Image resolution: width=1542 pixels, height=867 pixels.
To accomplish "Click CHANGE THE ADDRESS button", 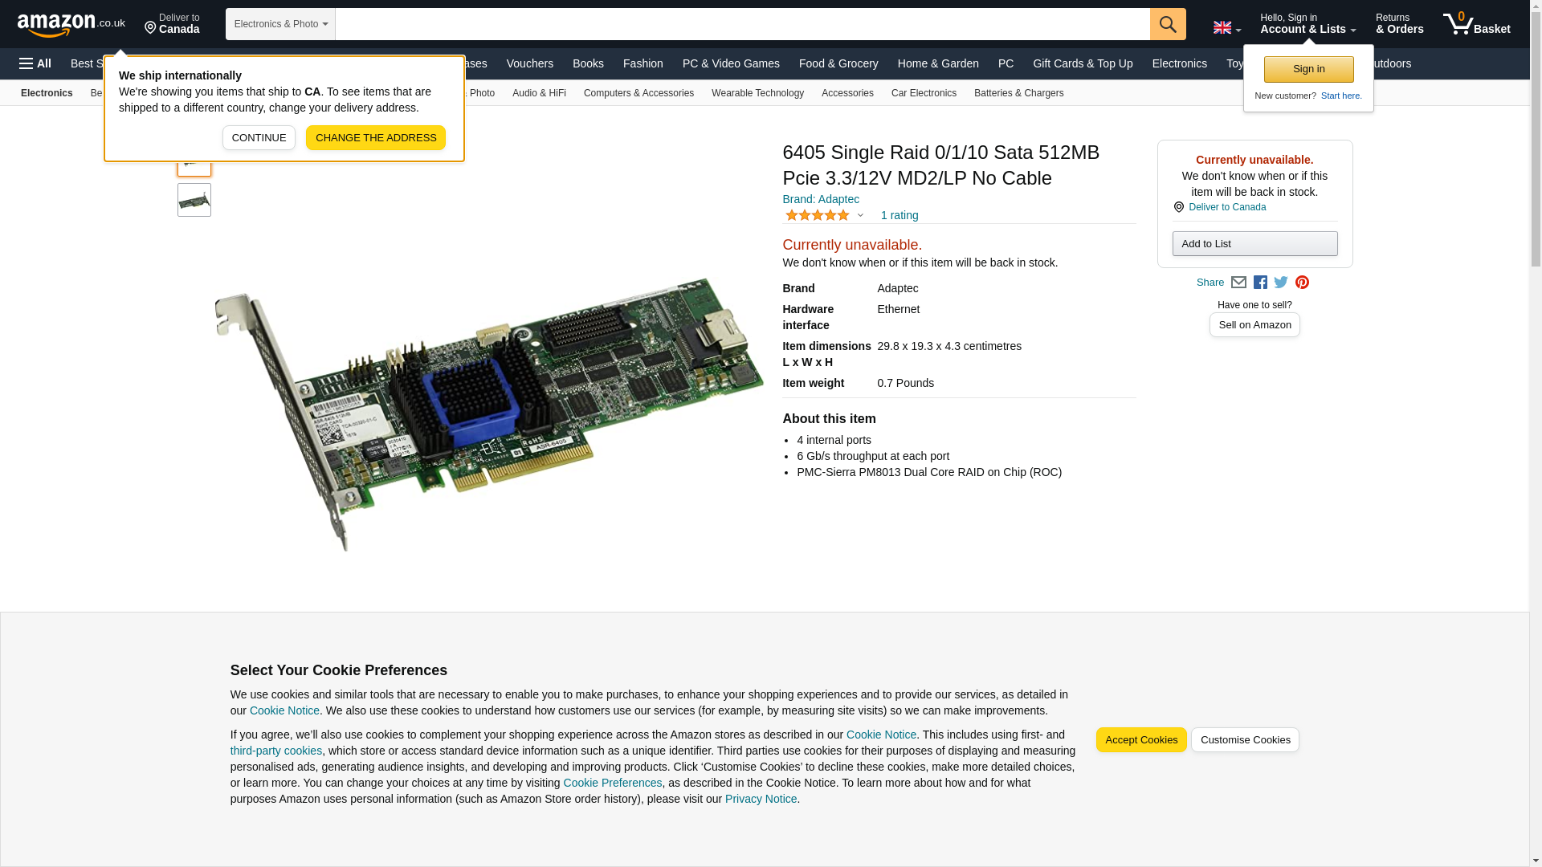I will [376, 138].
